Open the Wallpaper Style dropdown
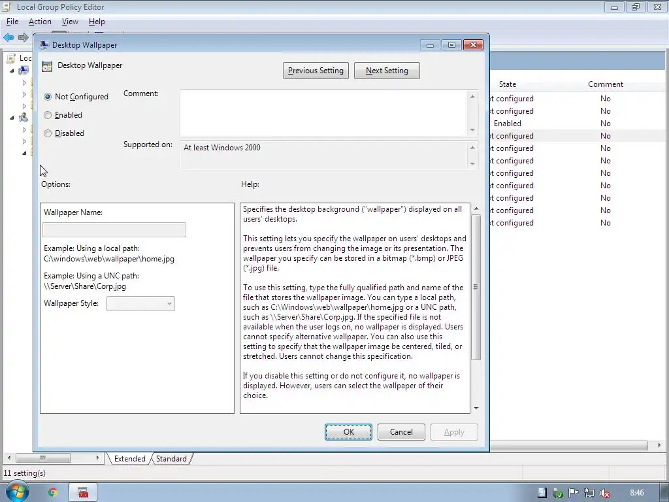The width and height of the screenshot is (669, 502). pos(140,303)
